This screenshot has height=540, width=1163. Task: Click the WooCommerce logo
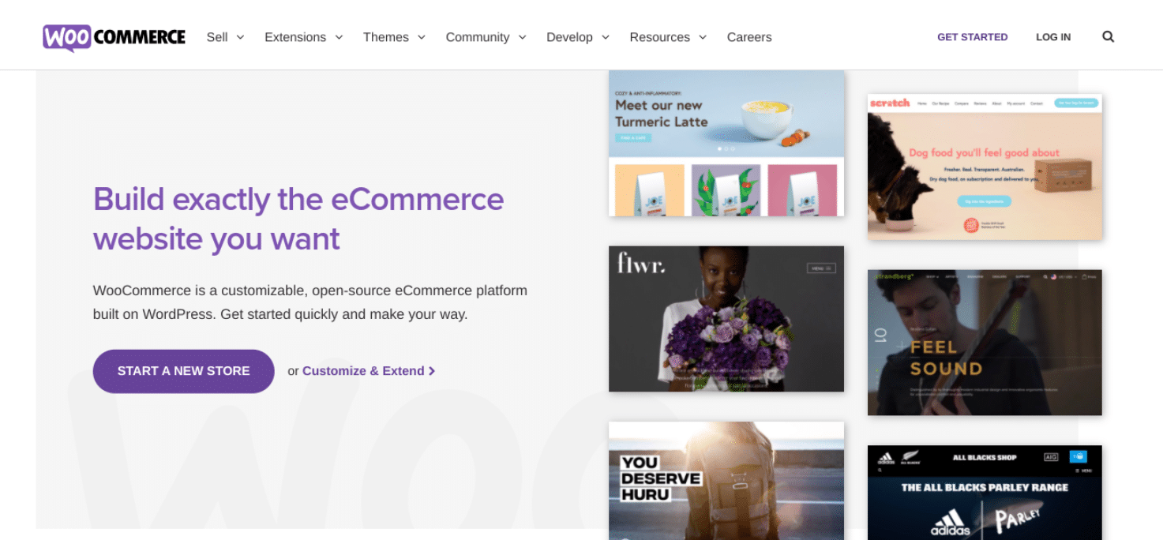tap(113, 36)
